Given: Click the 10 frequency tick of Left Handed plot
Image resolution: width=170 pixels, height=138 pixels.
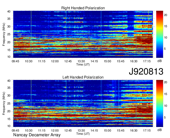Looking at the screenshot, I should (x=9, y=126).
